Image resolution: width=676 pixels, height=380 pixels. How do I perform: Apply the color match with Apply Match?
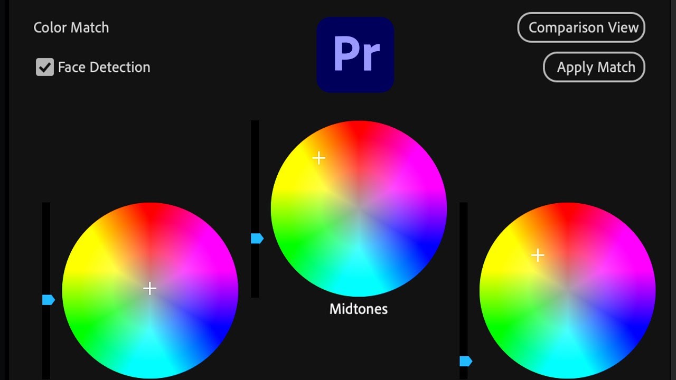594,67
